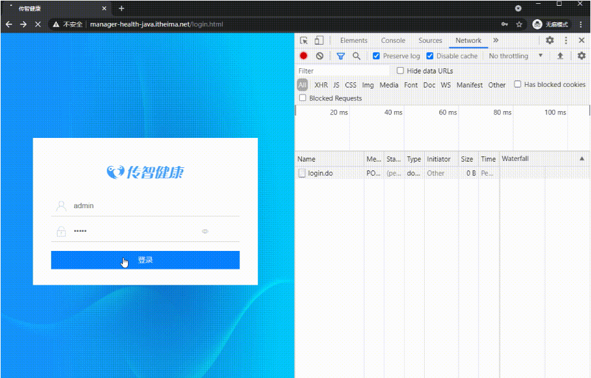
Task: Select the login.do request row
Action: point(442,173)
